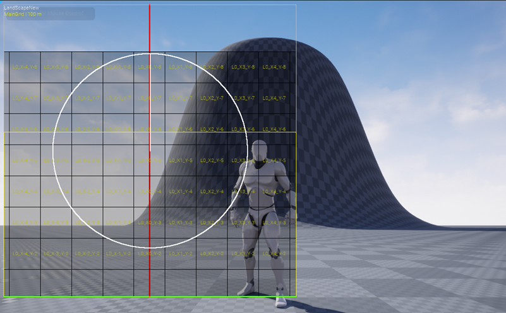
Task: Click cell label L0_X1_Y-7
Action: 181,98
